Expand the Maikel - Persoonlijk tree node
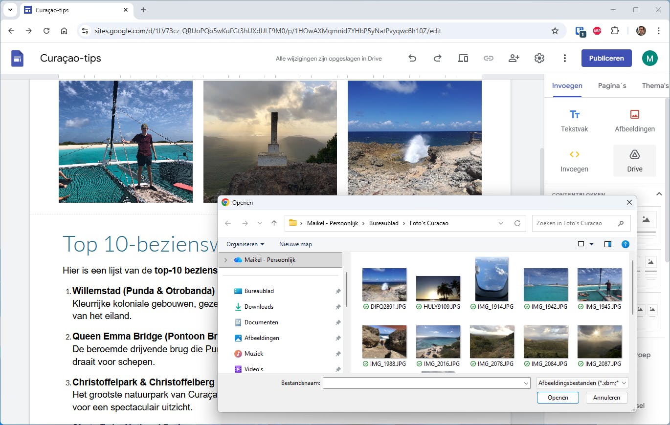 (x=225, y=260)
